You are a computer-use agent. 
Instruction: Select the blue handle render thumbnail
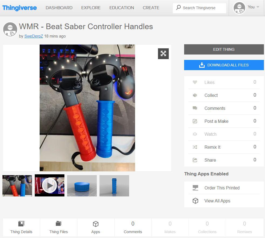tap(114, 185)
